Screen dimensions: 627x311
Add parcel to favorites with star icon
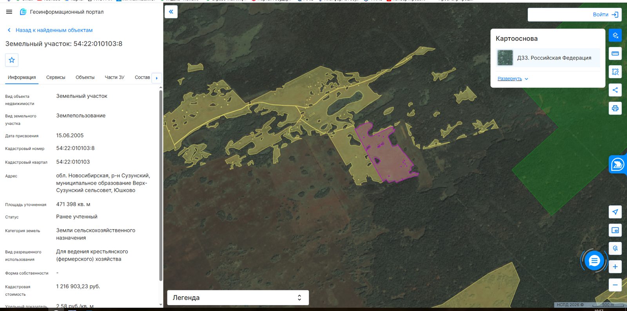click(12, 60)
